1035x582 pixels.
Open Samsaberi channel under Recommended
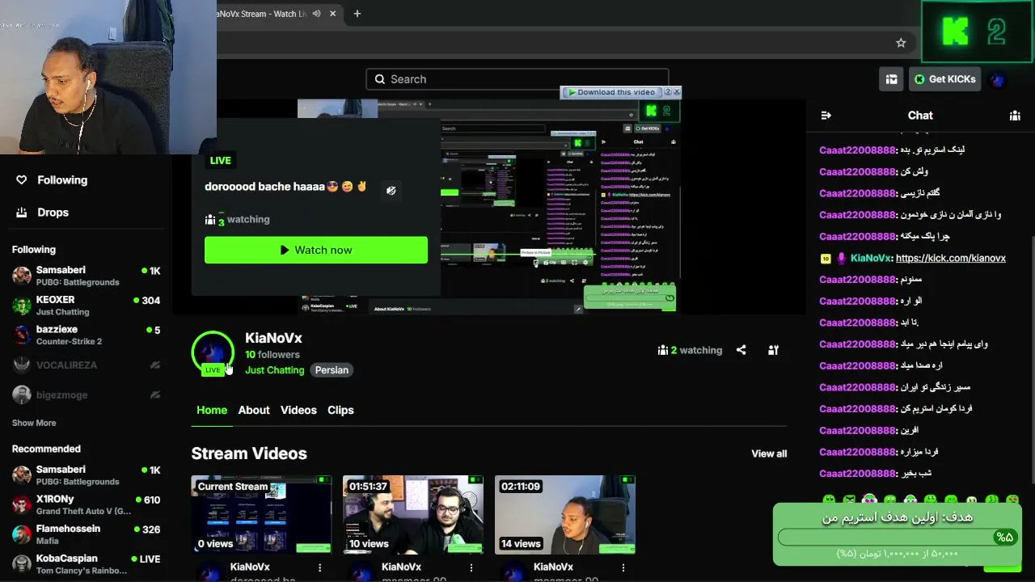click(86, 475)
